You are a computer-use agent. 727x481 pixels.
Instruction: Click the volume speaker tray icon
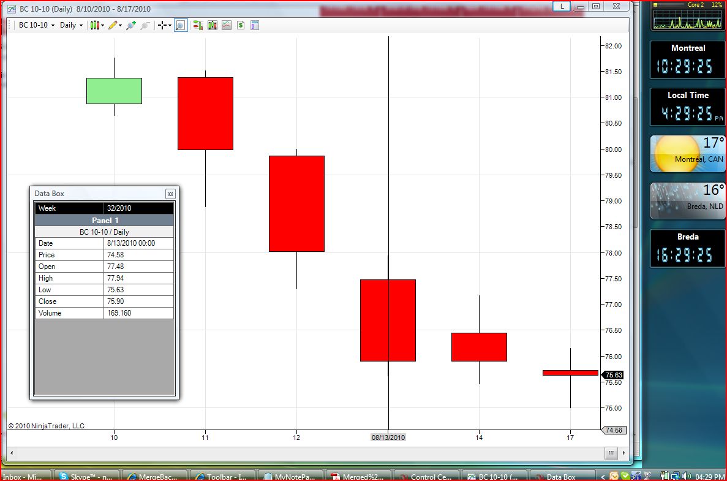coord(686,476)
